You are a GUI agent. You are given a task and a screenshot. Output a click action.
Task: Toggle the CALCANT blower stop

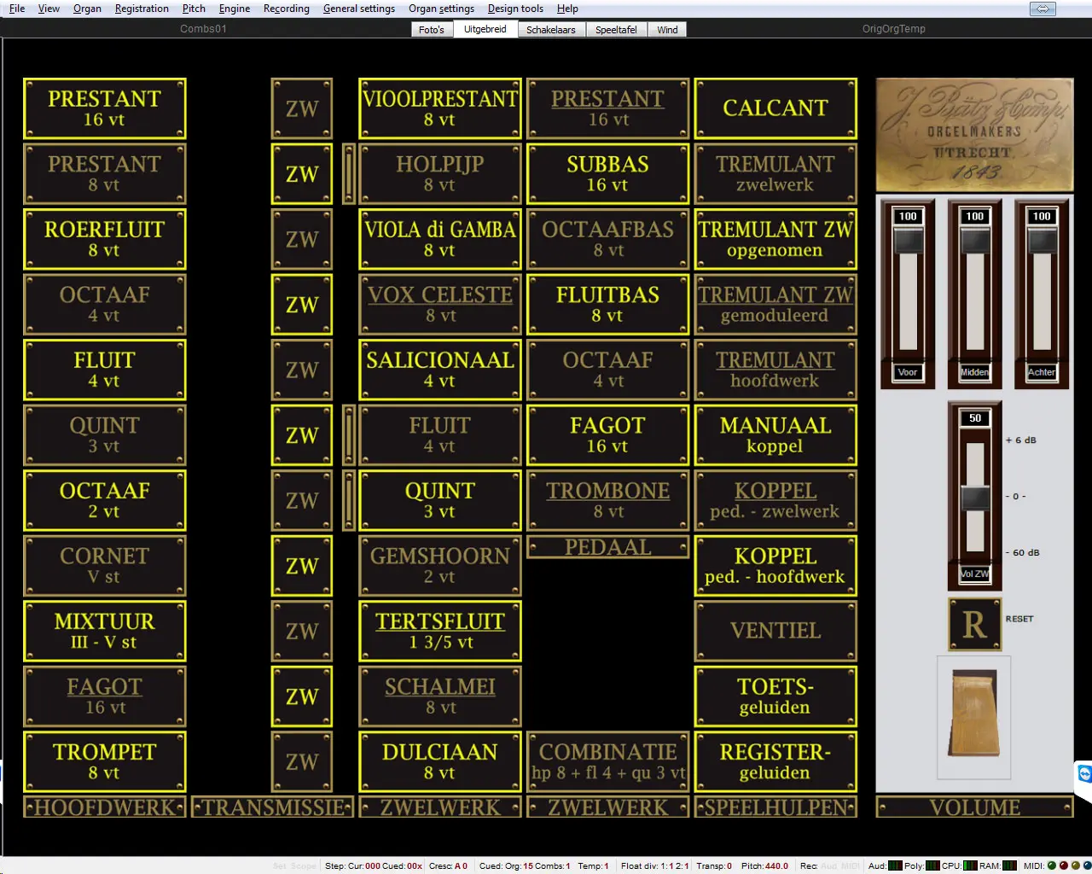(775, 108)
